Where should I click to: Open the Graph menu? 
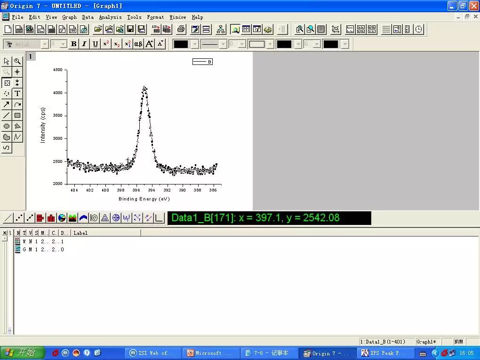coord(70,17)
